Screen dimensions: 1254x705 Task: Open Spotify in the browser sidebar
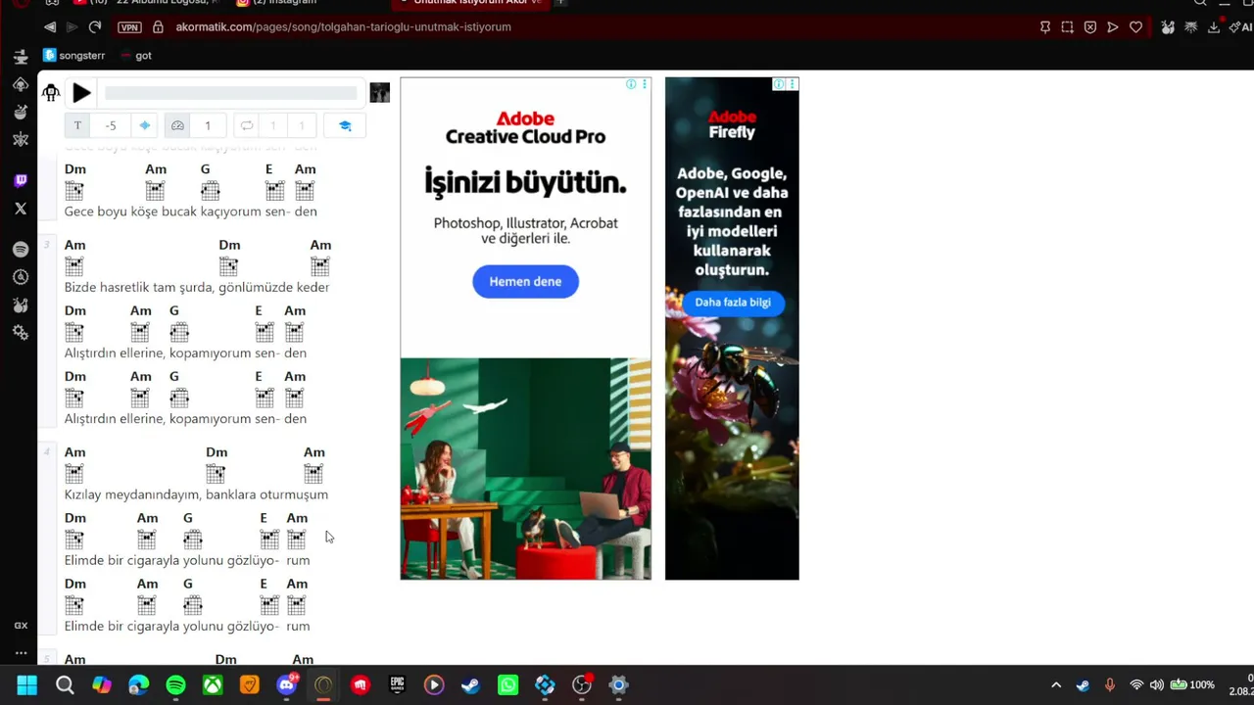pos(21,250)
